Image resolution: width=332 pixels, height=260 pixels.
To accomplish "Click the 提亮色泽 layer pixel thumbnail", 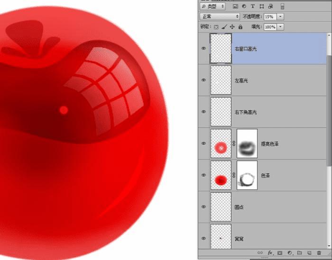I will click(x=221, y=143).
